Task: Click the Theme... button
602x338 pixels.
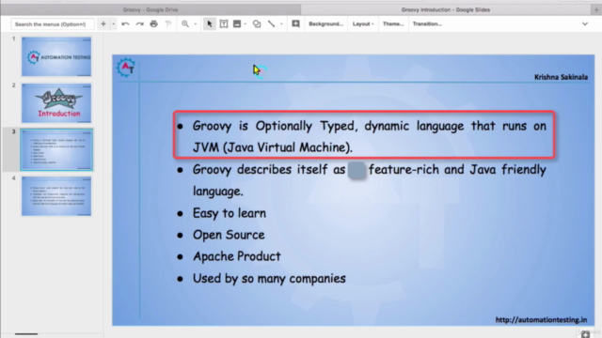Action: (x=393, y=23)
